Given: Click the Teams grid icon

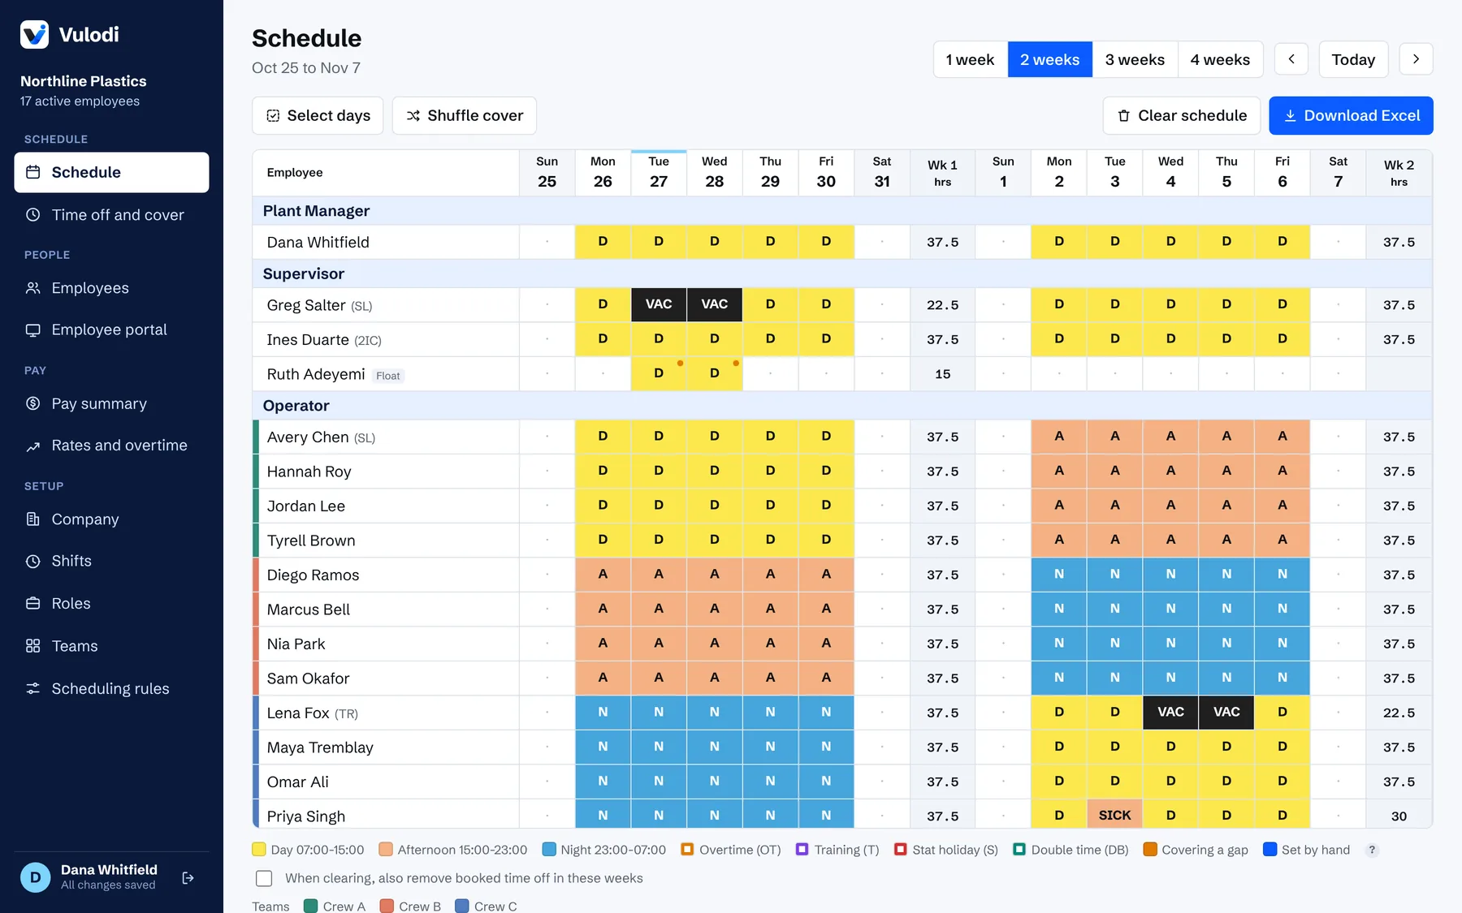Looking at the screenshot, I should pyautogui.click(x=33, y=646).
